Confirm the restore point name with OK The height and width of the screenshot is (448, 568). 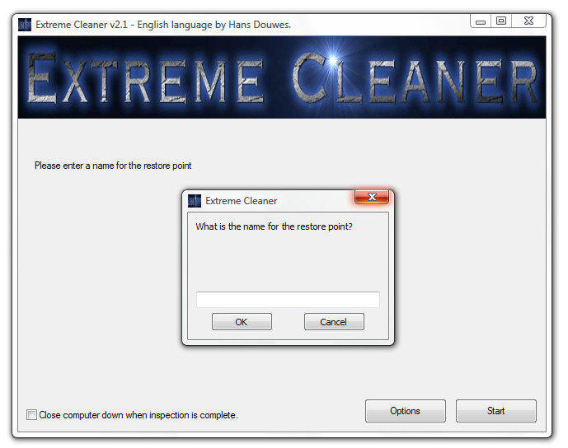242,322
